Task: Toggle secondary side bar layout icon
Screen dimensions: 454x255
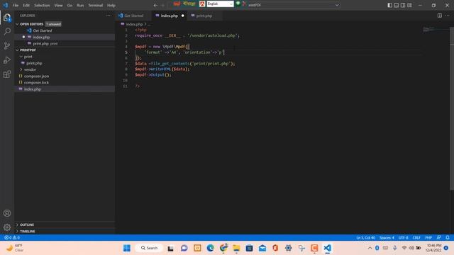Action: (403, 5)
